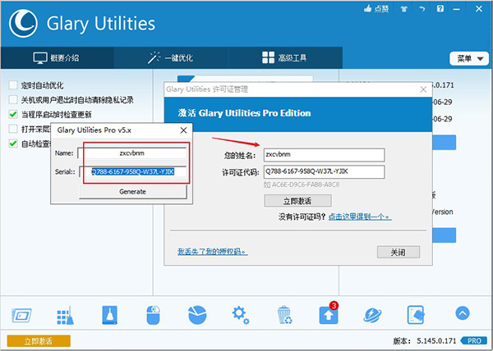Open the skin (shirt) icon in title bar
493x351 pixels.
[x=404, y=9]
